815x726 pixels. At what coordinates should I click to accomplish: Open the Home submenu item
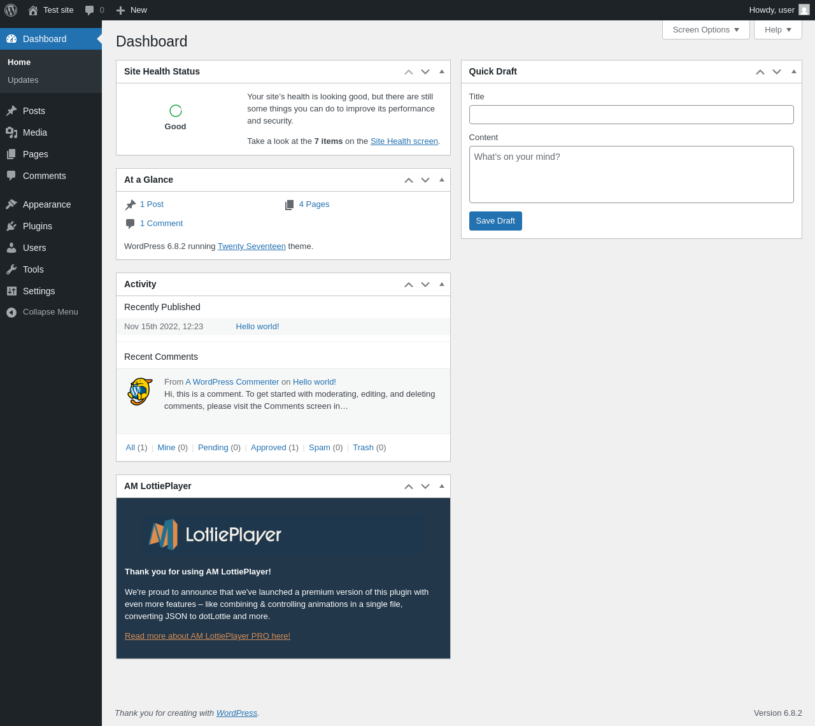point(19,62)
